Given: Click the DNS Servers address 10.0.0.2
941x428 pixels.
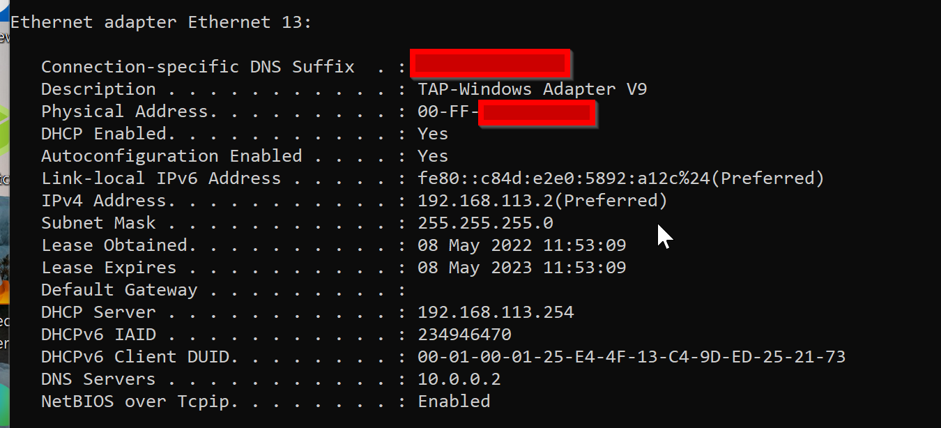Looking at the screenshot, I should [459, 379].
